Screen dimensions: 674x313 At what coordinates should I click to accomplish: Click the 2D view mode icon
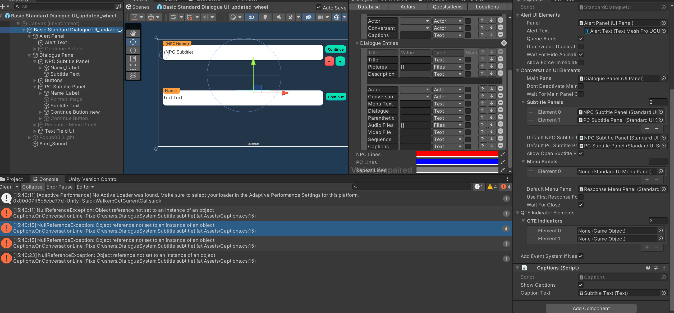click(x=250, y=17)
